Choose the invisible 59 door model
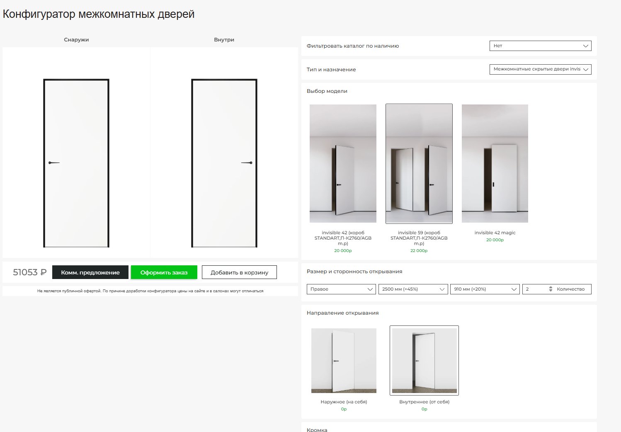This screenshot has height=432, width=621. point(419,163)
